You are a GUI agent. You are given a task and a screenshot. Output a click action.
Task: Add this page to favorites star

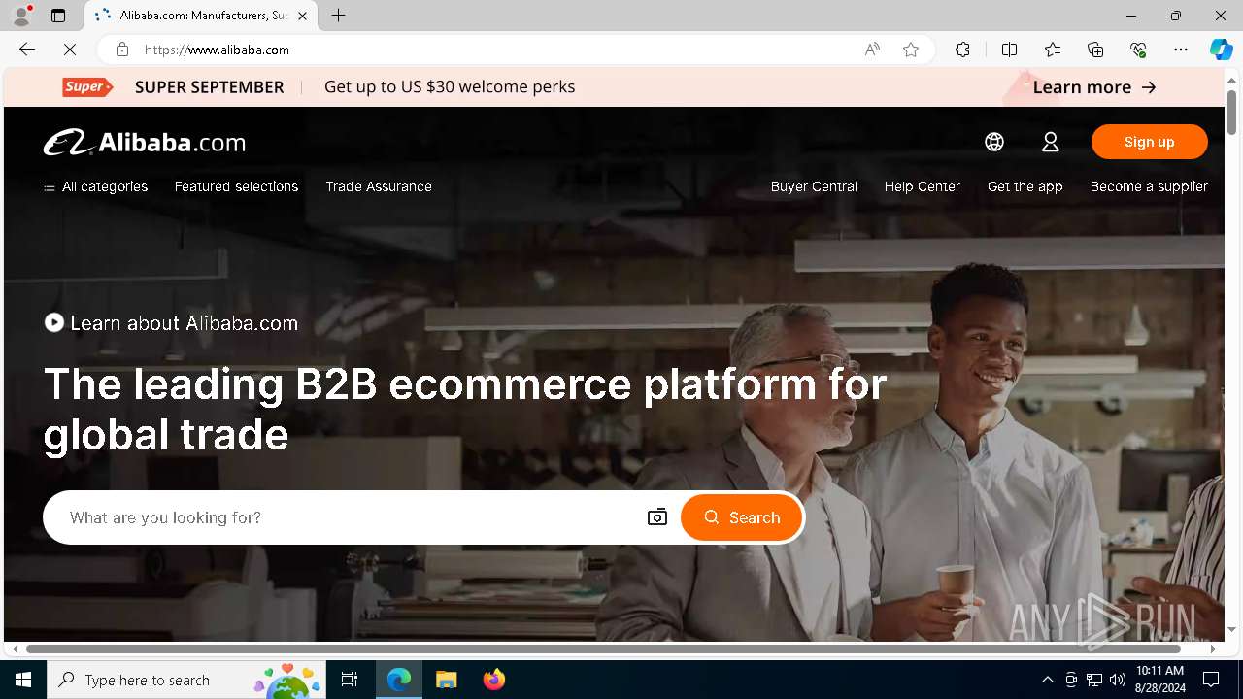point(911,50)
